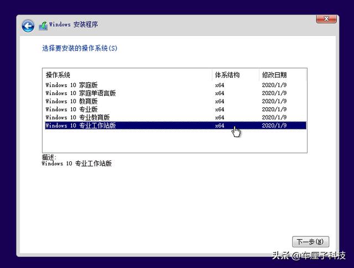Click x64 cell of 专业版 row
Screen dimensions: 354x268
[220, 109]
